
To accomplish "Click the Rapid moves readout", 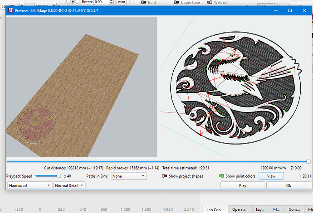I will [133, 168].
